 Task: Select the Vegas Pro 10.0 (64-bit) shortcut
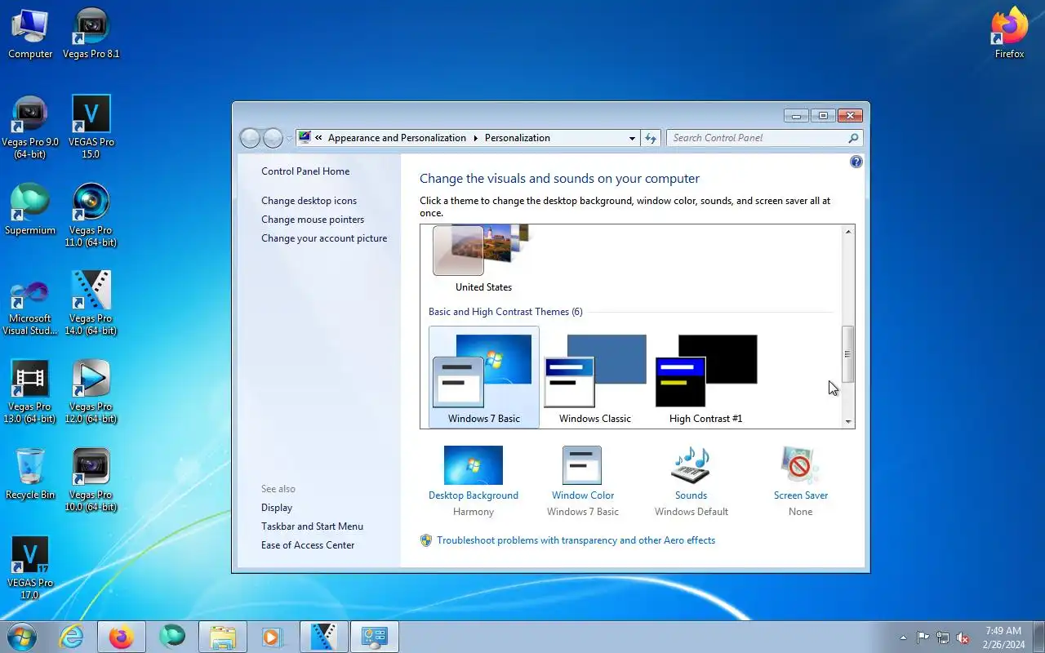click(x=91, y=480)
